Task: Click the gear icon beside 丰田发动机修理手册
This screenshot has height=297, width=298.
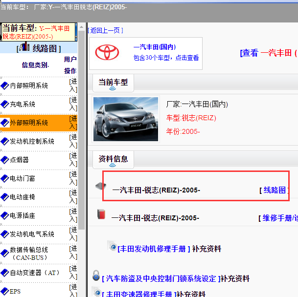Action: pos(112,246)
